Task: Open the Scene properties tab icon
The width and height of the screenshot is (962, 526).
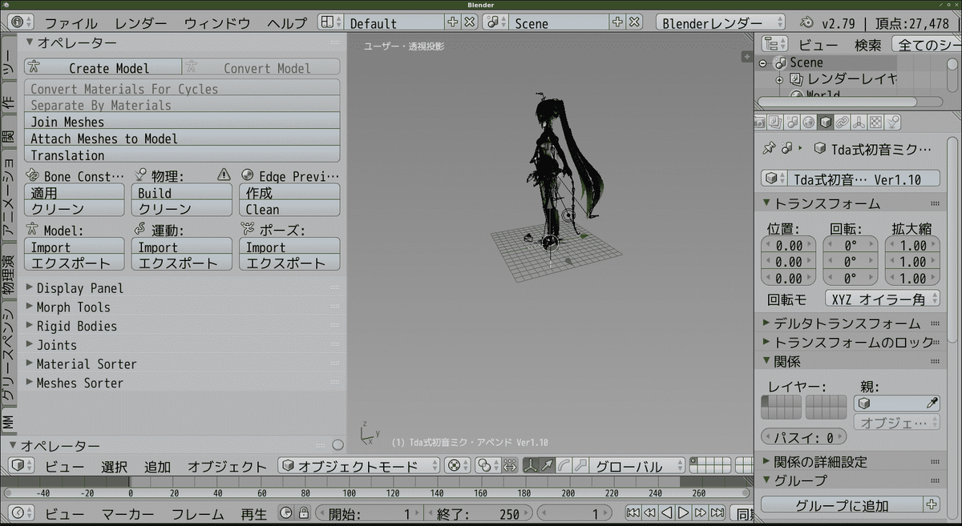Action: [x=792, y=122]
